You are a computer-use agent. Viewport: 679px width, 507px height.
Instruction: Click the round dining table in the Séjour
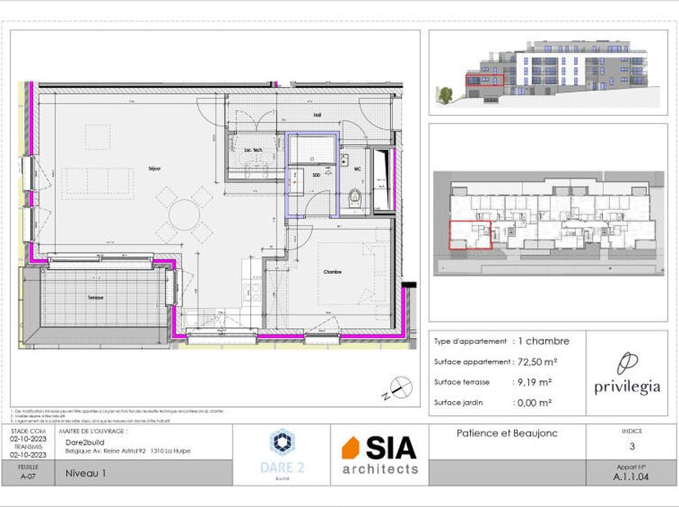coord(185,214)
